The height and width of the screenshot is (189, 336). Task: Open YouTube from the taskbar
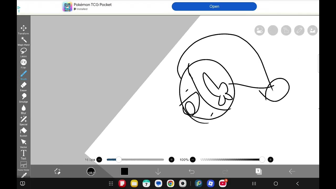click(223, 183)
